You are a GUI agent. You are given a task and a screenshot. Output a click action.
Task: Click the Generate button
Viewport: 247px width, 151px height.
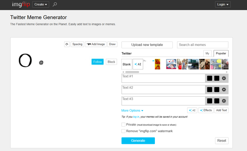pos(138,141)
